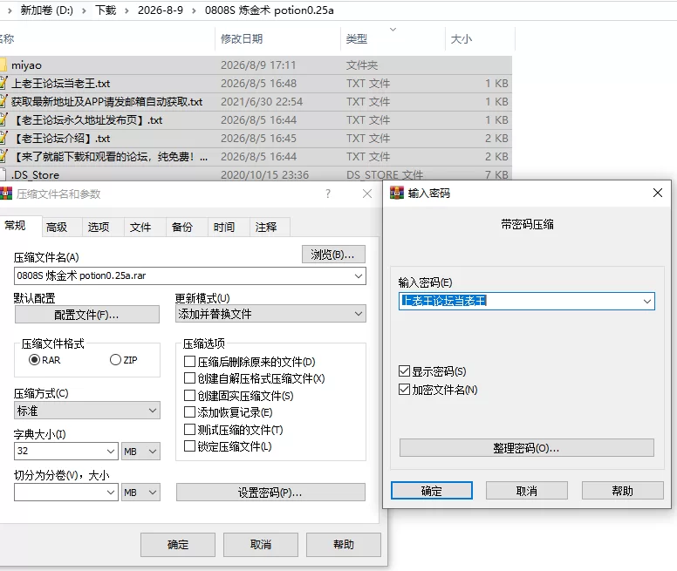Screen dimensions: 677x571
Task: Click the 下载 breadcrumb segment
Action: (x=106, y=10)
